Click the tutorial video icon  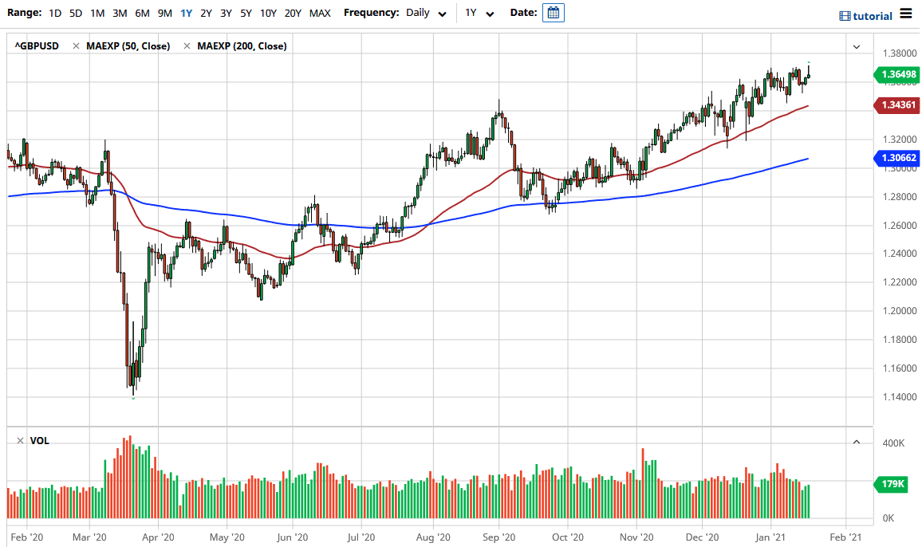[x=845, y=16]
